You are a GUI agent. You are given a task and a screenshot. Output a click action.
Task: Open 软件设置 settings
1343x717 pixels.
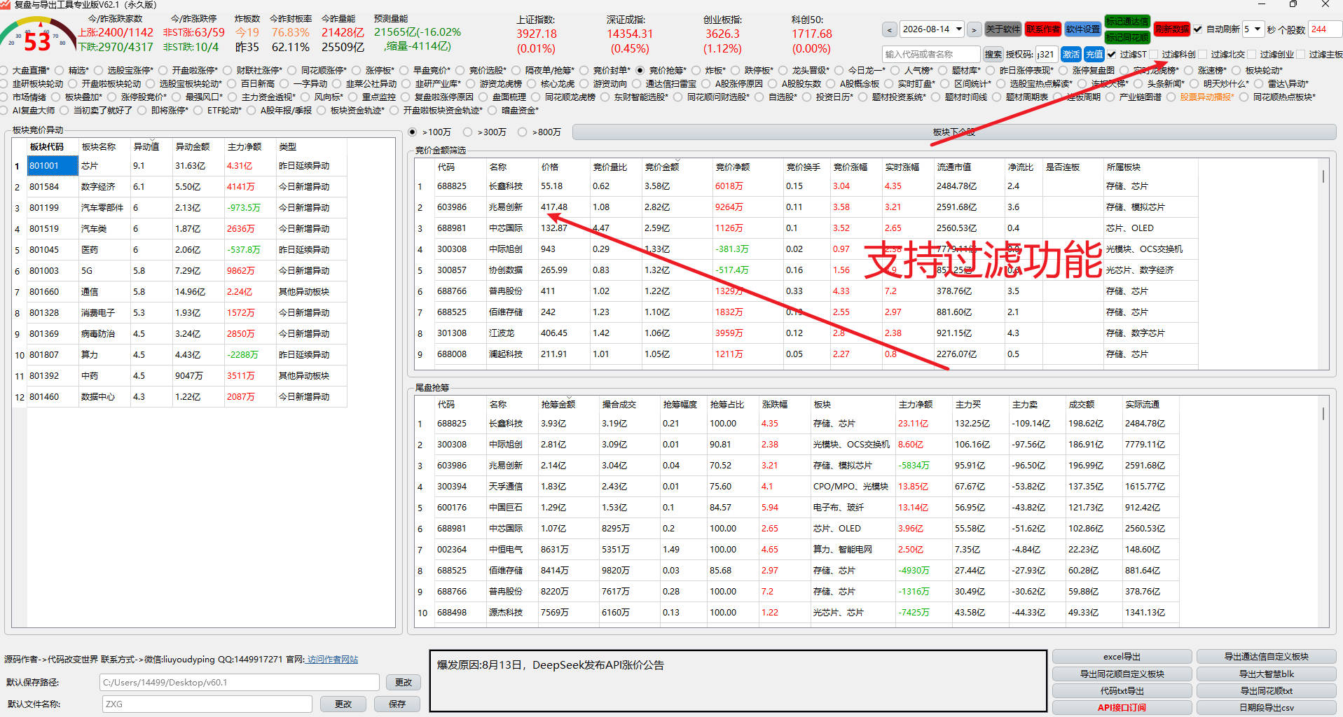[1082, 29]
